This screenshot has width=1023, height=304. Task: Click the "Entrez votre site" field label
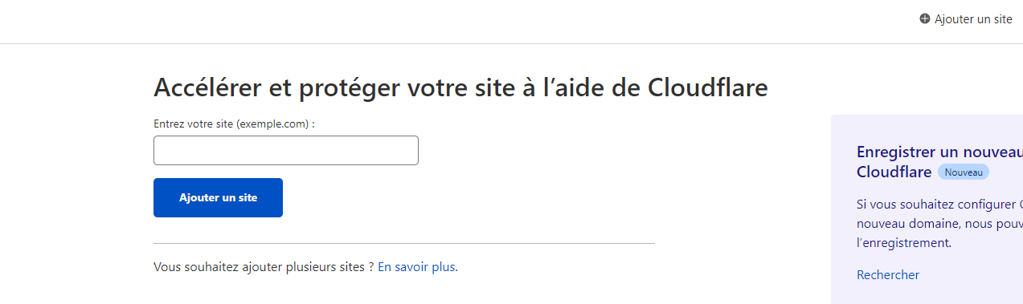tap(234, 124)
